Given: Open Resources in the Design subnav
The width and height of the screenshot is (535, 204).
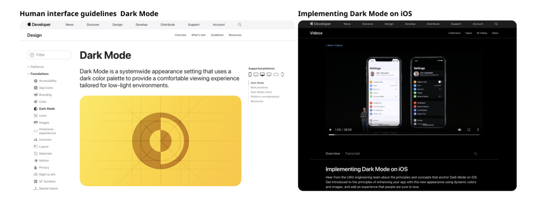Looking at the screenshot, I should (235, 35).
